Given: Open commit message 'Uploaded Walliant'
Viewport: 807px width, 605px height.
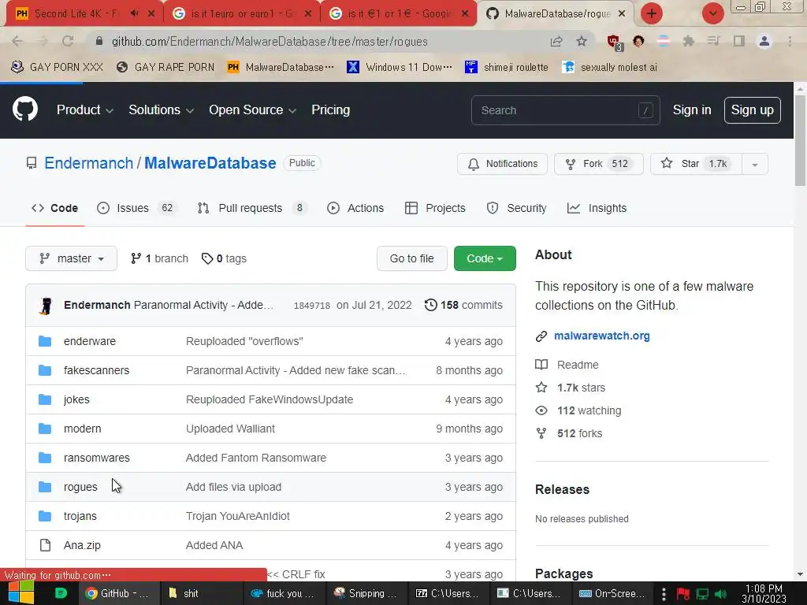Looking at the screenshot, I should pos(230,429).
